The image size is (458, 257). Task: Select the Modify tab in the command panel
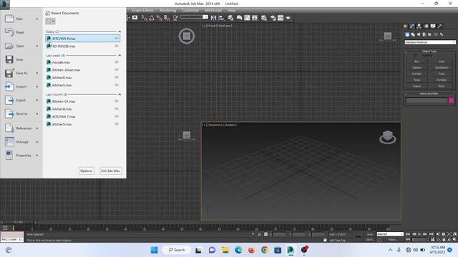pyautogui.click(x=412, y=26)
